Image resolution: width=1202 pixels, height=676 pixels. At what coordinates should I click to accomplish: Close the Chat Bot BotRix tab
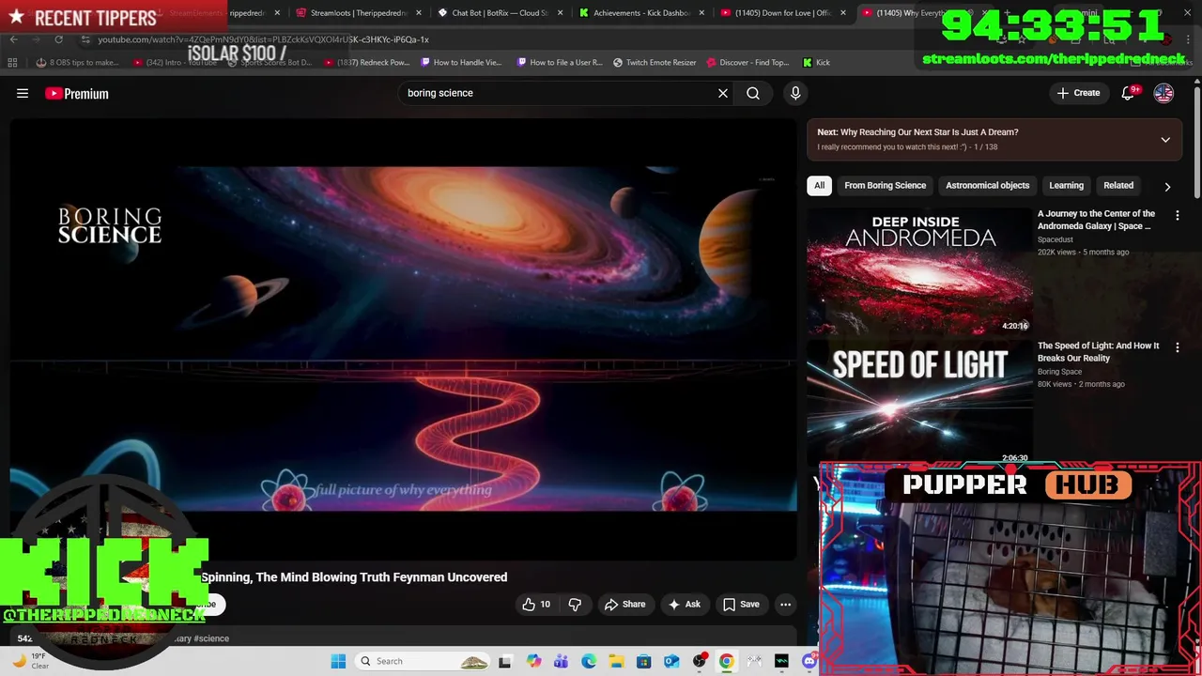[561, 13]
